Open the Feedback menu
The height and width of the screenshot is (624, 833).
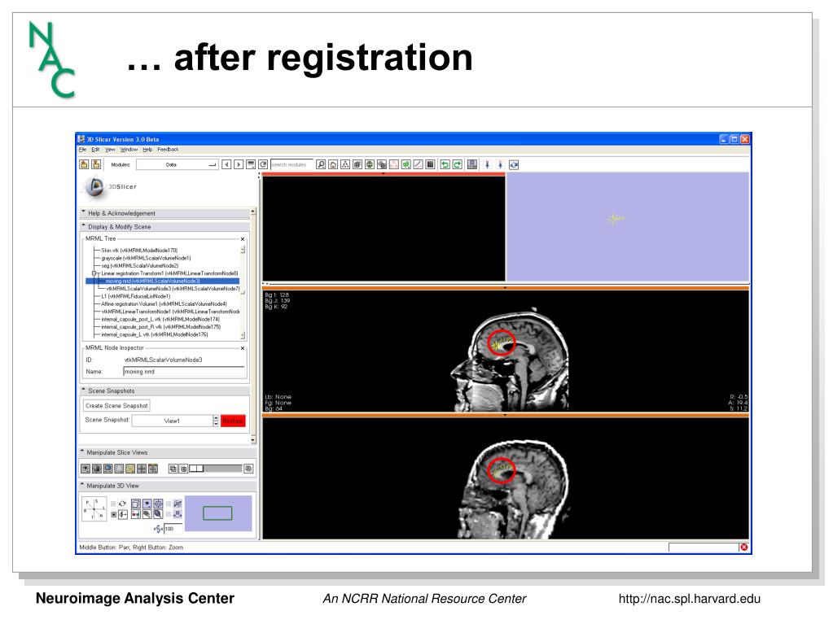point(168,150)
